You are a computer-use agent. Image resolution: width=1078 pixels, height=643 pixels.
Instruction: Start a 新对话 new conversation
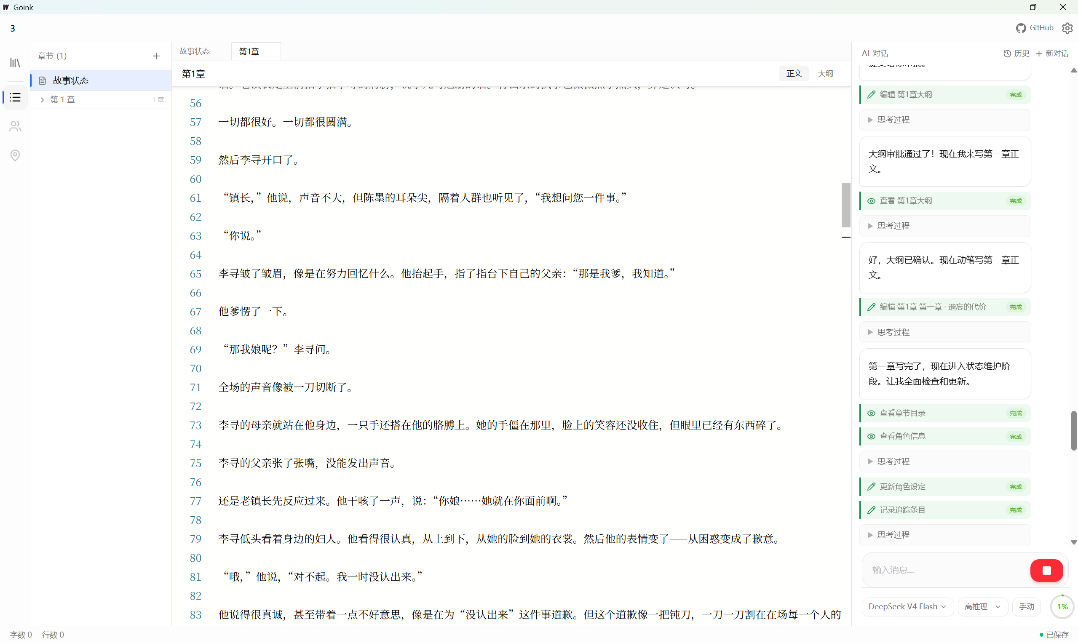click(1052, 53)
